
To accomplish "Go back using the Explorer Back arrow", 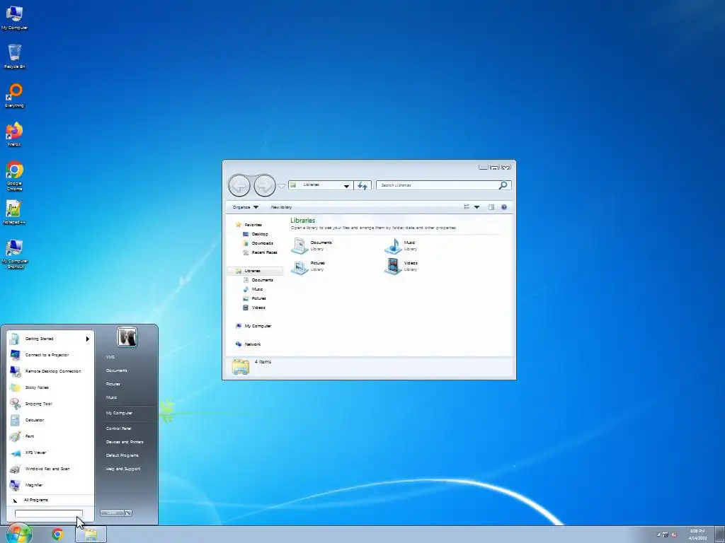I will [239, 186].
